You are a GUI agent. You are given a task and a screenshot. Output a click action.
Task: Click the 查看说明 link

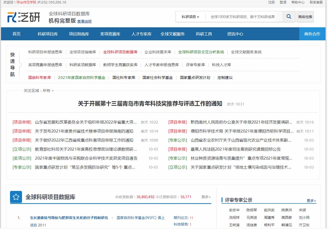tap(84, 22)
